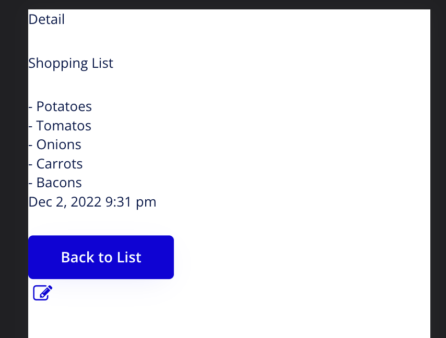Screen dimensions: 446x338
Task: Click the Detail heading text
Action: click(x=46, y=20)
